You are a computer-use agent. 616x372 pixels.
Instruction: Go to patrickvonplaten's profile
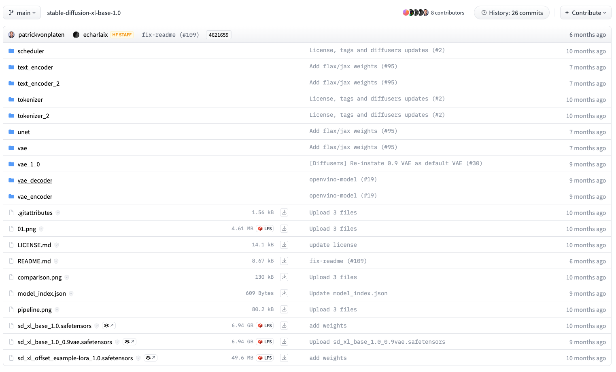click(x=41, y=35)
